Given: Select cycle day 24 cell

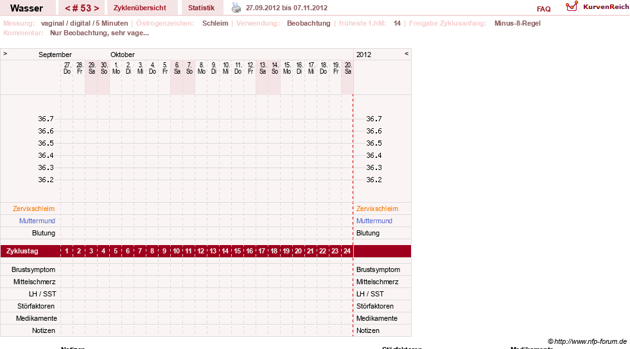Looking at the screenshot, I should tap(347, 251).
